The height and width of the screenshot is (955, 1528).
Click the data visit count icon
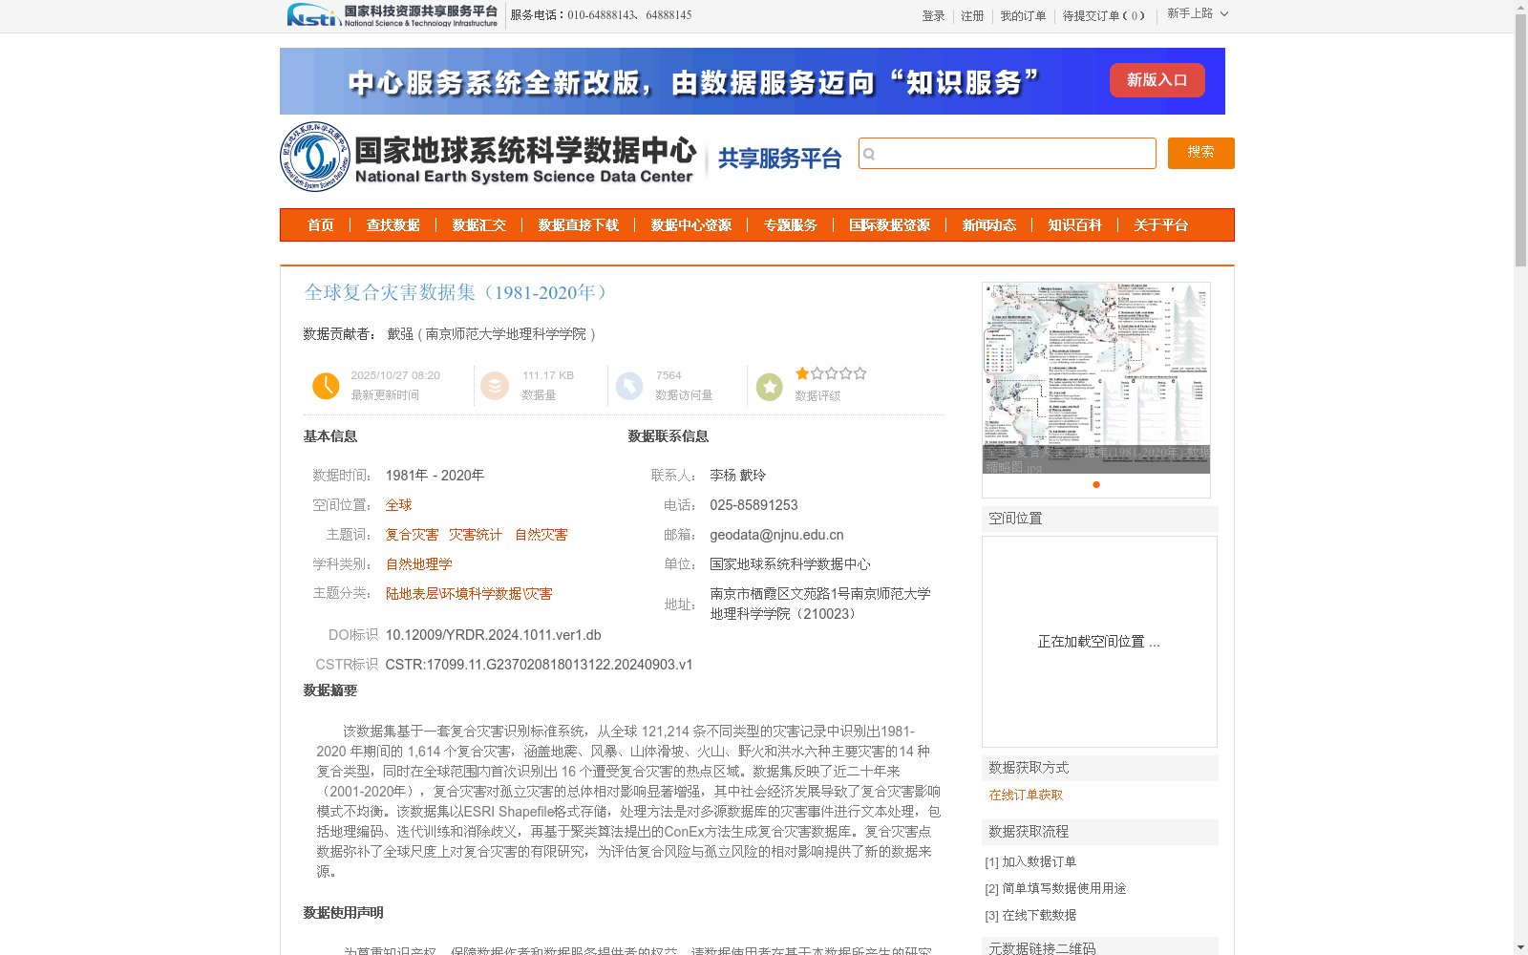pos(629,386)
